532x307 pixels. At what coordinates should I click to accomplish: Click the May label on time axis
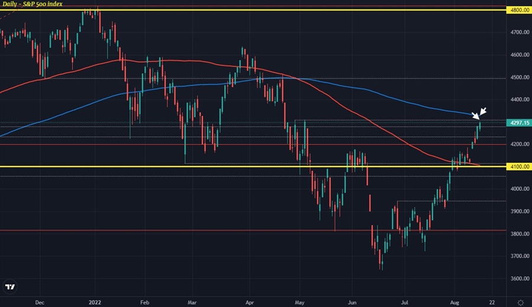(300, 302)
